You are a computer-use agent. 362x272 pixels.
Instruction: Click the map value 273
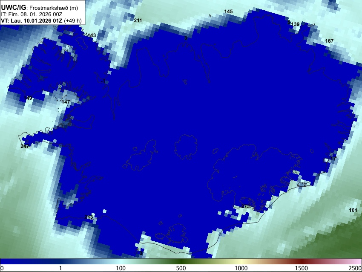(245, 206)
